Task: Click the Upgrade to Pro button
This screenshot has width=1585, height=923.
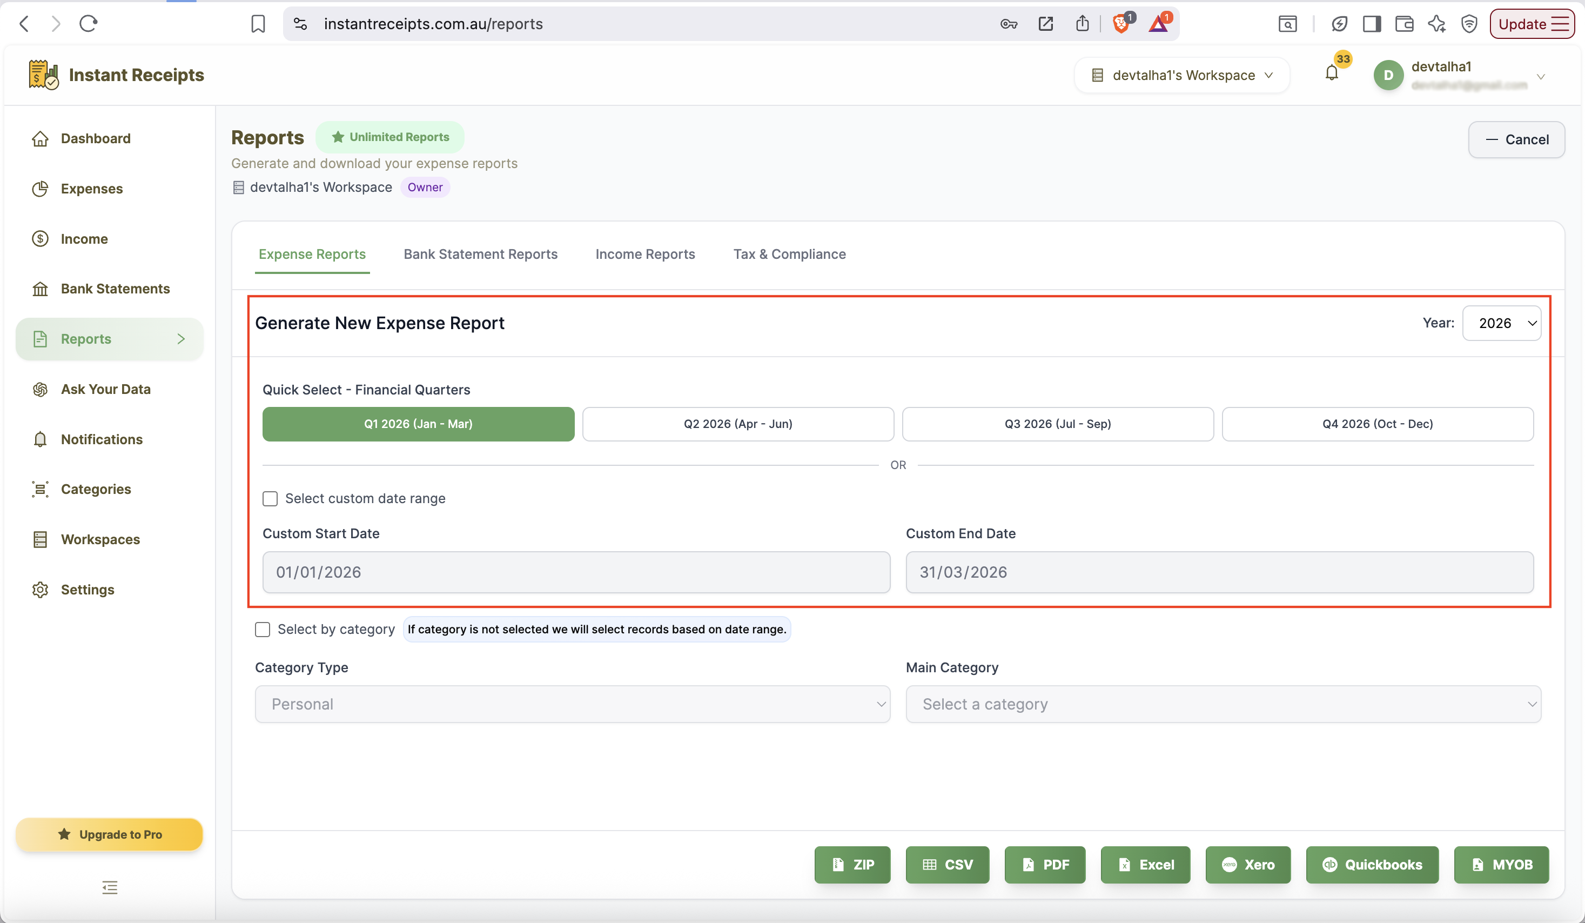Action: [x=110, y=835]
